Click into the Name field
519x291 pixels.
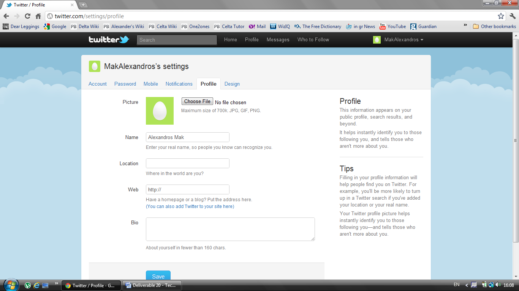point(188,137)
